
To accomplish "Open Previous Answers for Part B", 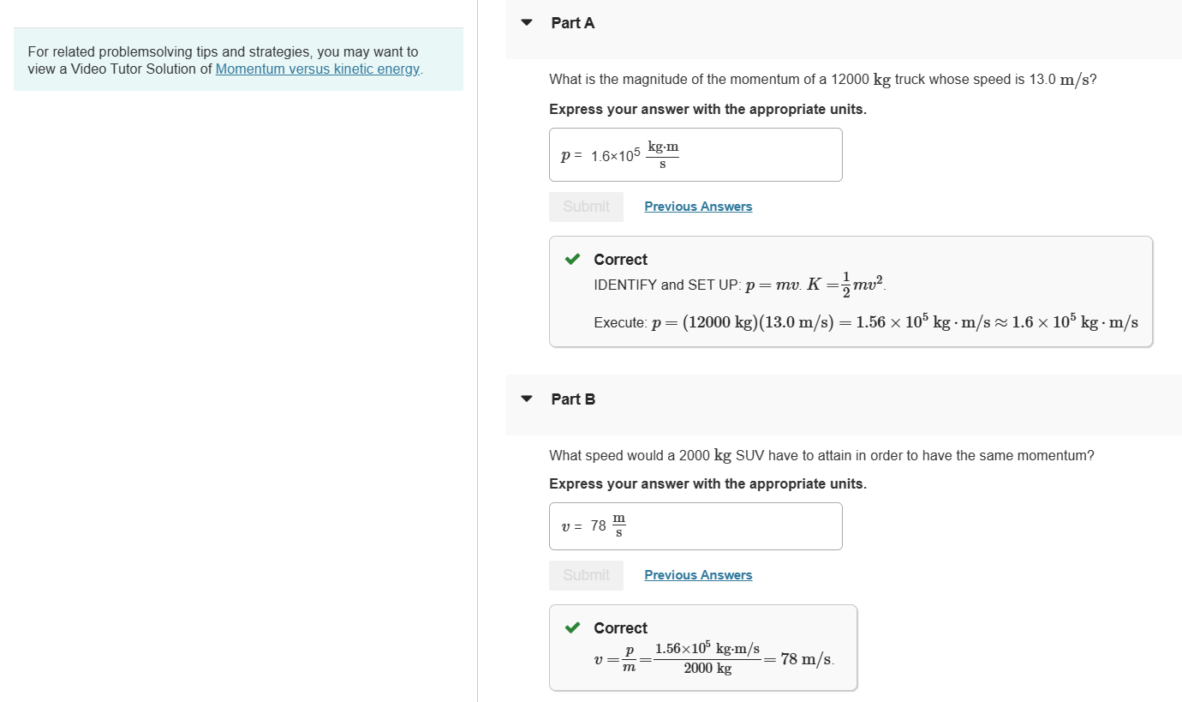I will pyautogui.click(x=697, y=574).
